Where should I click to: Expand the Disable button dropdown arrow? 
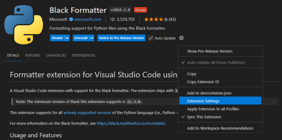click(67, 38)
